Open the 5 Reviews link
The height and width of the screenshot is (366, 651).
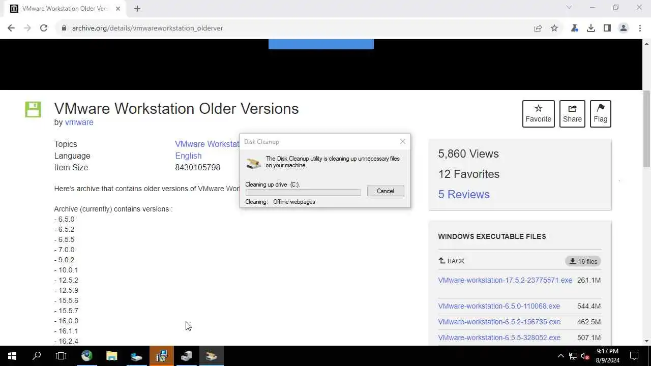(x=464, y=194)
